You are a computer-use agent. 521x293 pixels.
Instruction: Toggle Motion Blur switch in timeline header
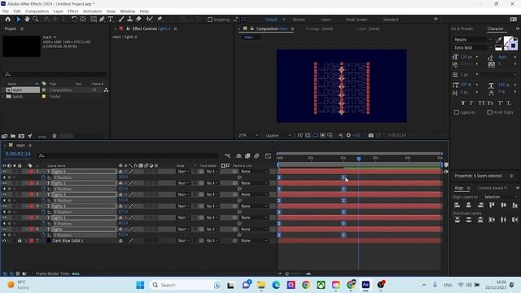(256, 155)
